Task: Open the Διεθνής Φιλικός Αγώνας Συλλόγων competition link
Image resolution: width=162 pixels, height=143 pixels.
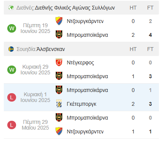Action: click(x=75, y=8)
